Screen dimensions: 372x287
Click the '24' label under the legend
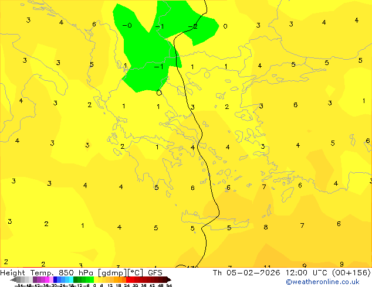pos(127,285)
